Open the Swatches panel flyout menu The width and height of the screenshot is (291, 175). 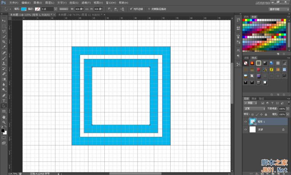(289, 17)
